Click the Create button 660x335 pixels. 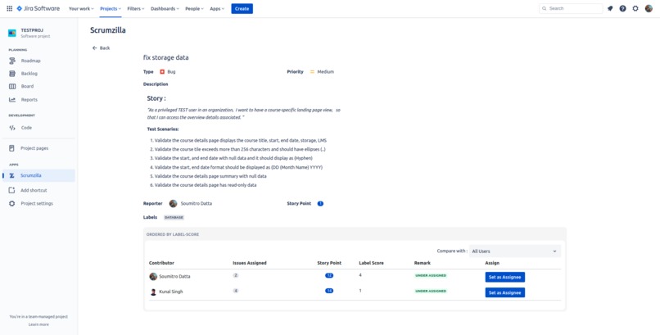(x=242, y=8)
